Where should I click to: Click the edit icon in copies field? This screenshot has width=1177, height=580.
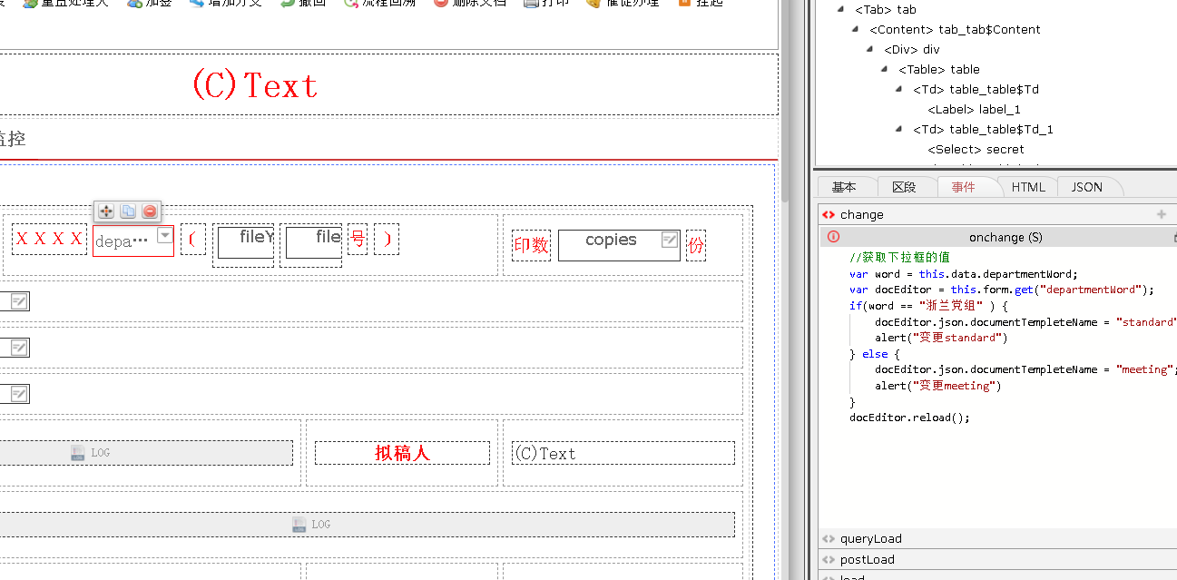click(x=670, y=240)
